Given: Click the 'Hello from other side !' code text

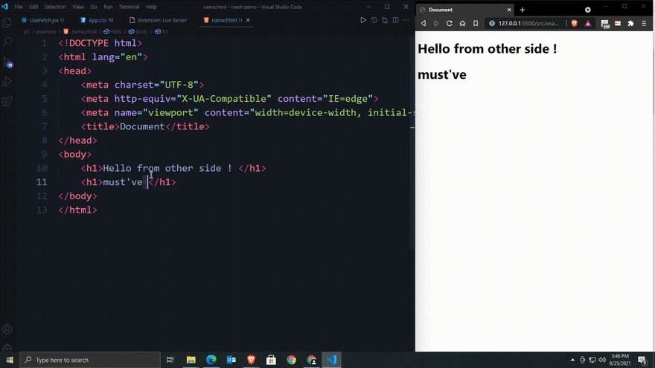Looking at the screenshot, I should click(167, 168).
